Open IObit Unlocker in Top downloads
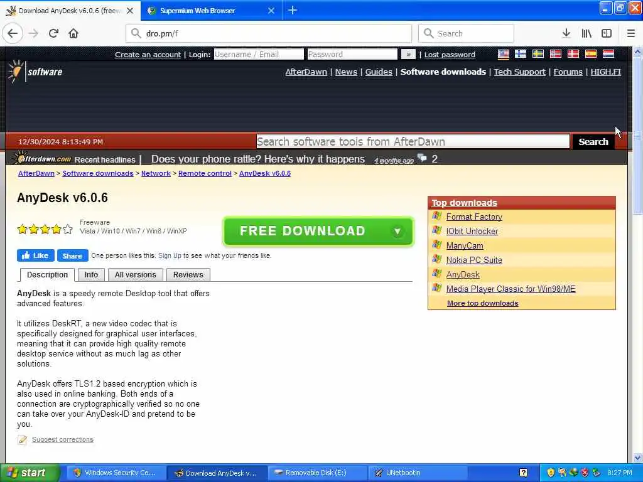Image resolution: width=643 pixels, height=482 pixels. click(x=472, y=231)
